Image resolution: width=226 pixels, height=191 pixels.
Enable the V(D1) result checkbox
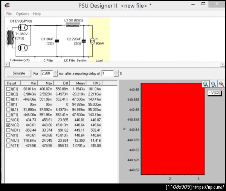[8, 130]
